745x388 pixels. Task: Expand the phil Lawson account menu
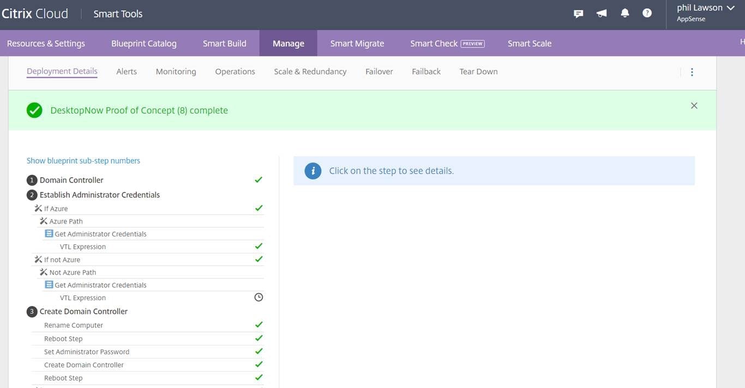pyautogui.click(x=705, y=13)
